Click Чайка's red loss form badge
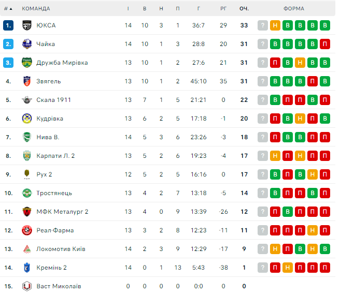The height and width of the screenshot is (295, 340). [x=325, y=44]
